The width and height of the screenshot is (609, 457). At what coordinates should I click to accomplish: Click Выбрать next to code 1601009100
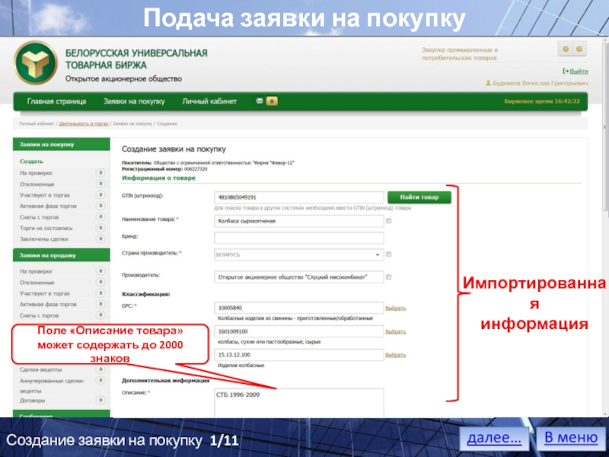coord(395,331)
